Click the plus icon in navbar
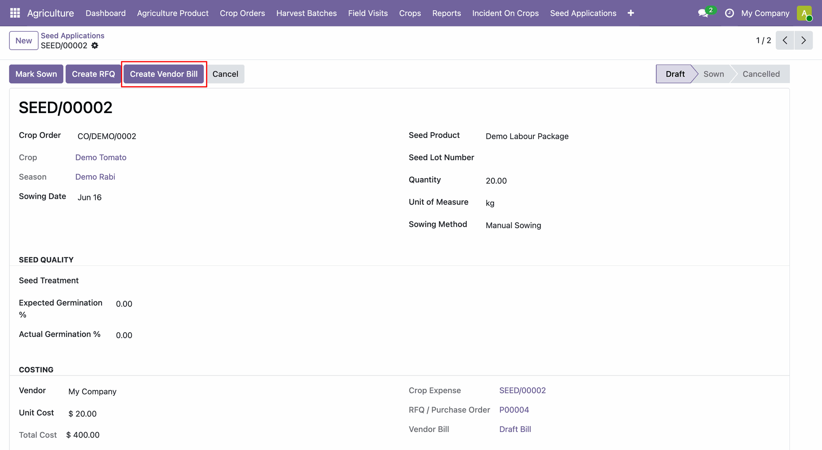The image size is (822, 450). [631, 13]
